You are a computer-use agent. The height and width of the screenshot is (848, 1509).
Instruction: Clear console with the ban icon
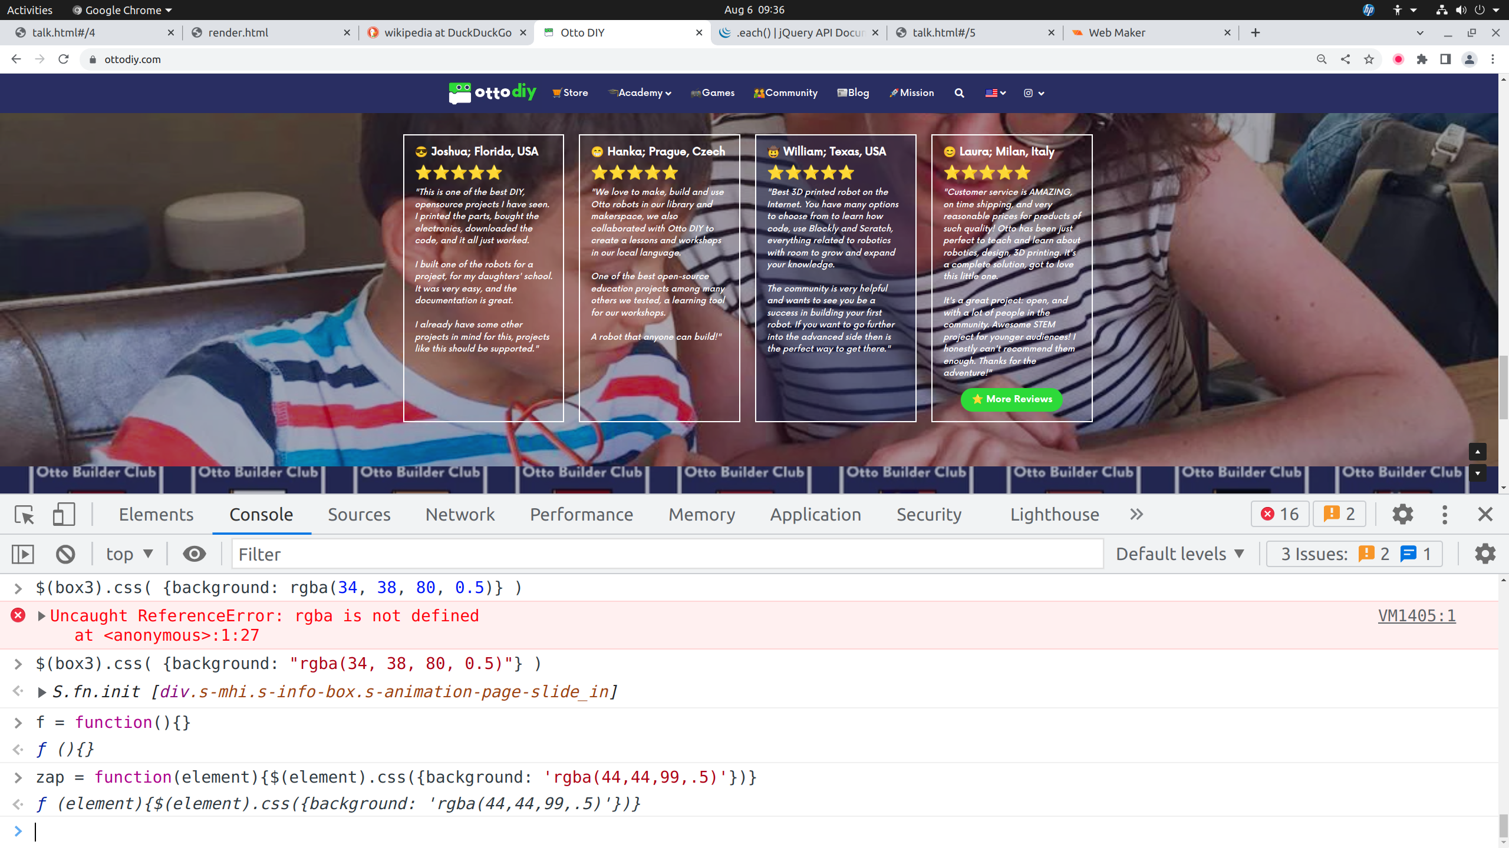coord(65,554)
